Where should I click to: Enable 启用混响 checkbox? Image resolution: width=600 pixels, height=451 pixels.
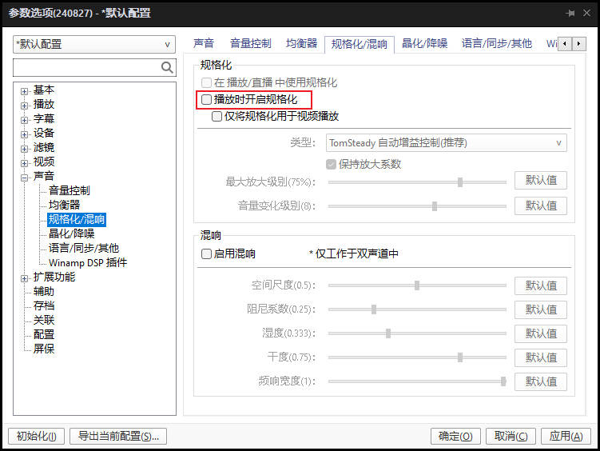(206, 253)
